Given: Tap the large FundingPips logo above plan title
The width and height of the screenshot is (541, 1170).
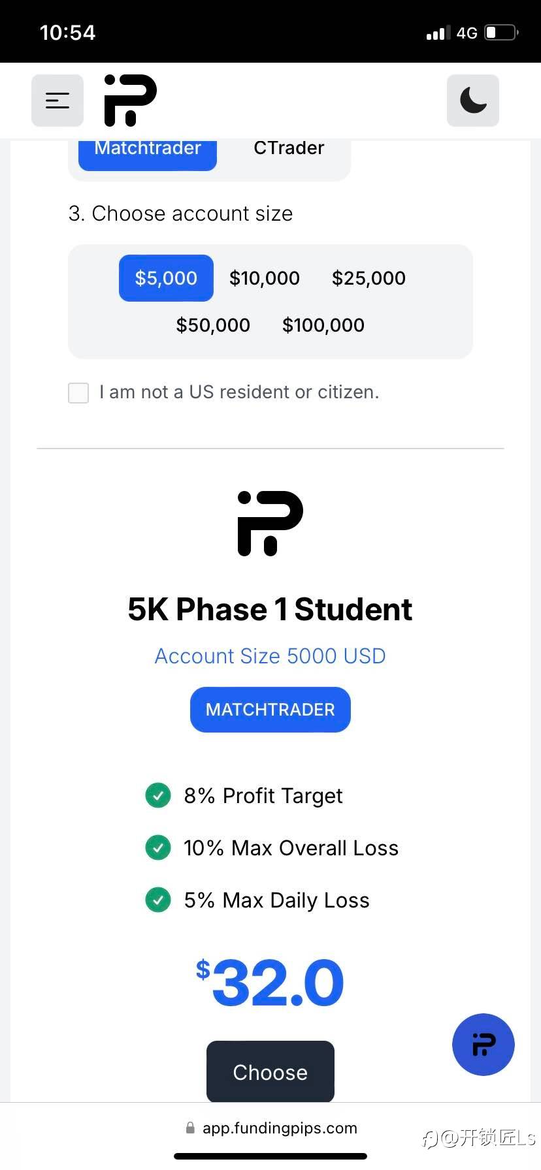Looking at the screenshot, I should [x=270, y=524].
